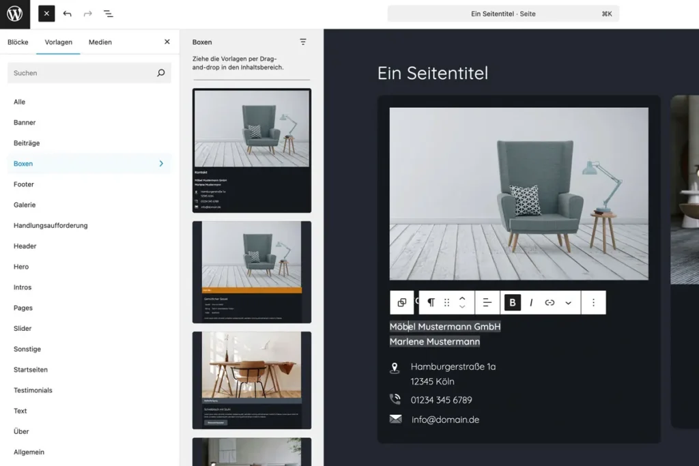Toggle bold formatting in block toolbar
Screen dimensions: 699x466
pyautogui.click(x=513, y=303)
